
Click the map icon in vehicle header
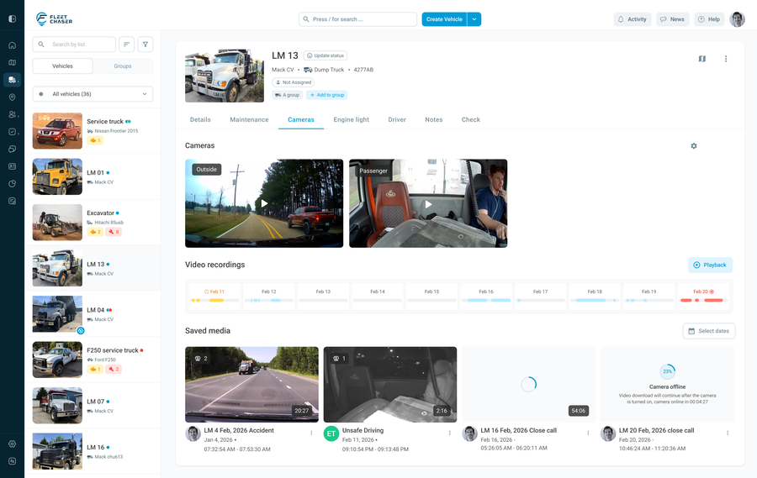[x=702, y=59]
